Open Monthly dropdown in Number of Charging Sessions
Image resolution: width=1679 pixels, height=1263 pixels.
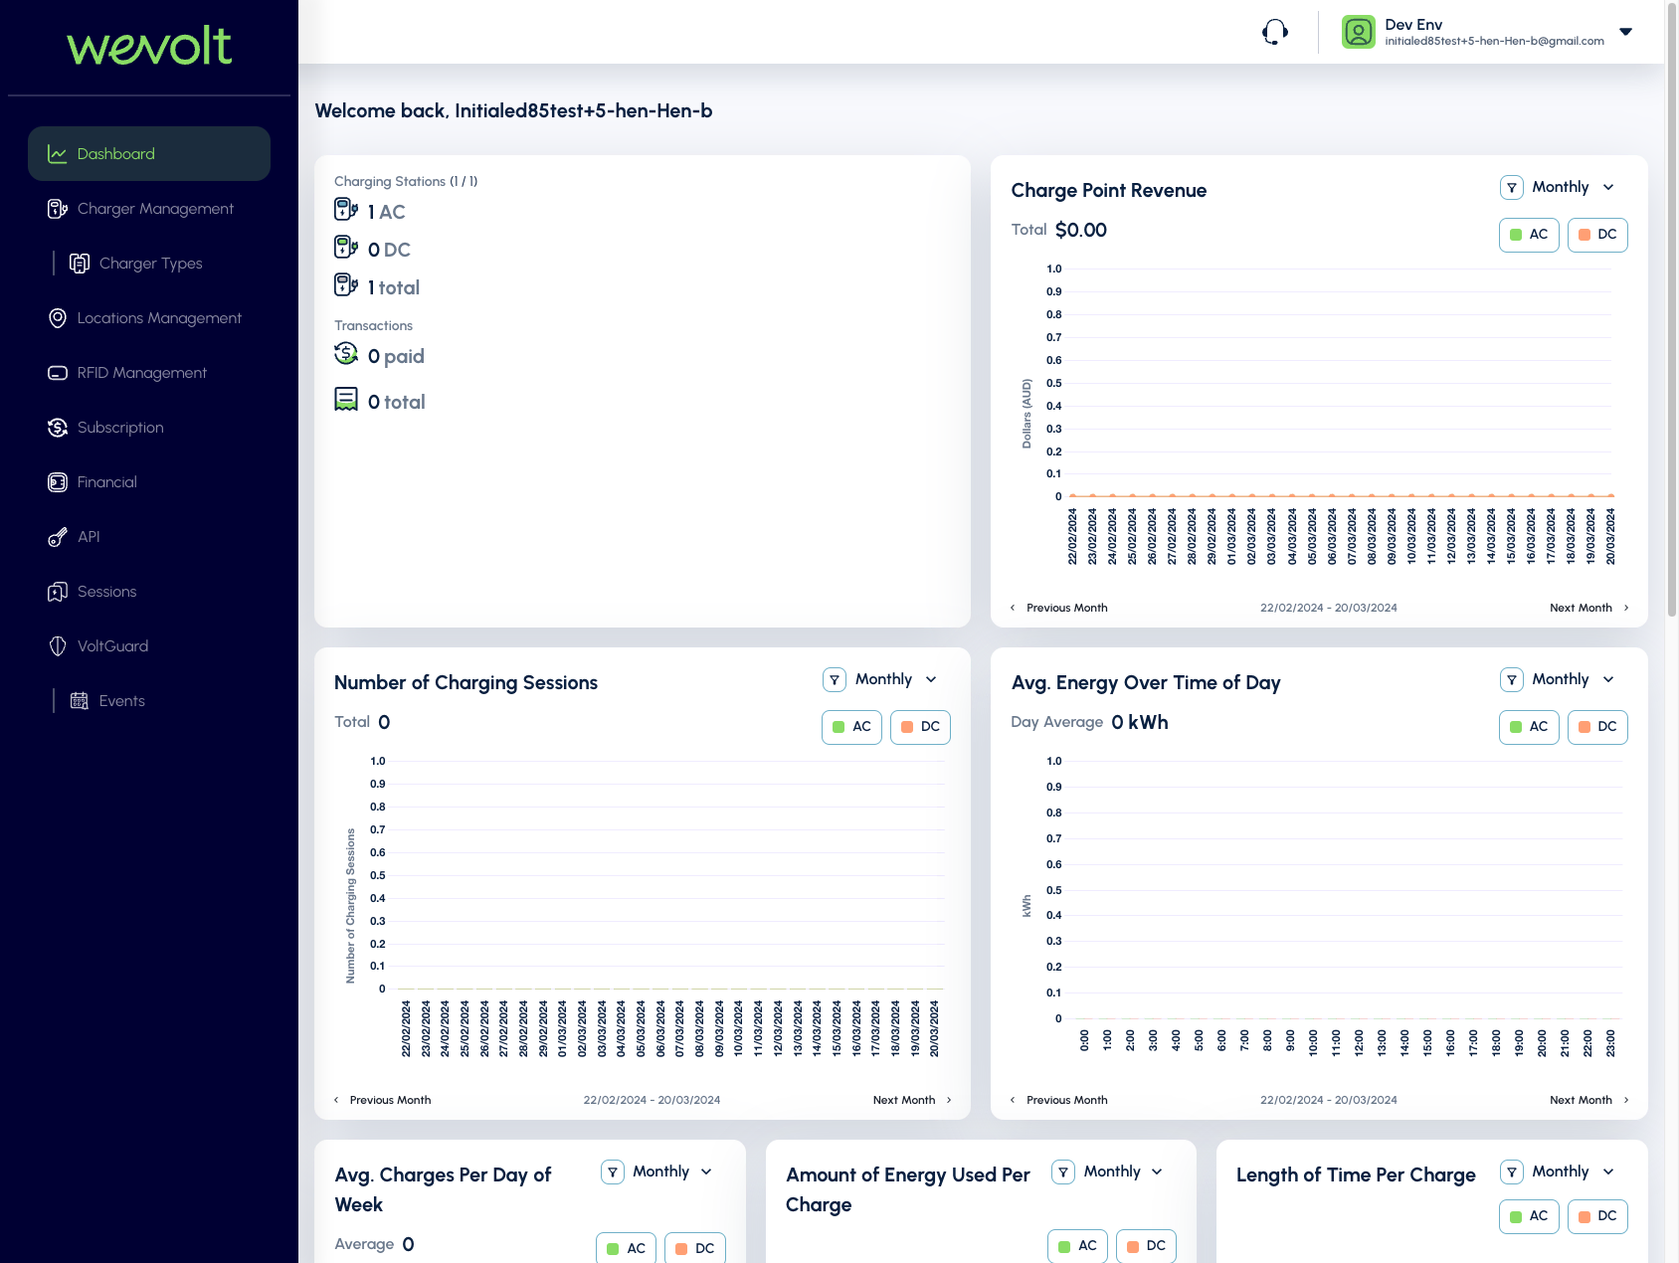point(895,679)
